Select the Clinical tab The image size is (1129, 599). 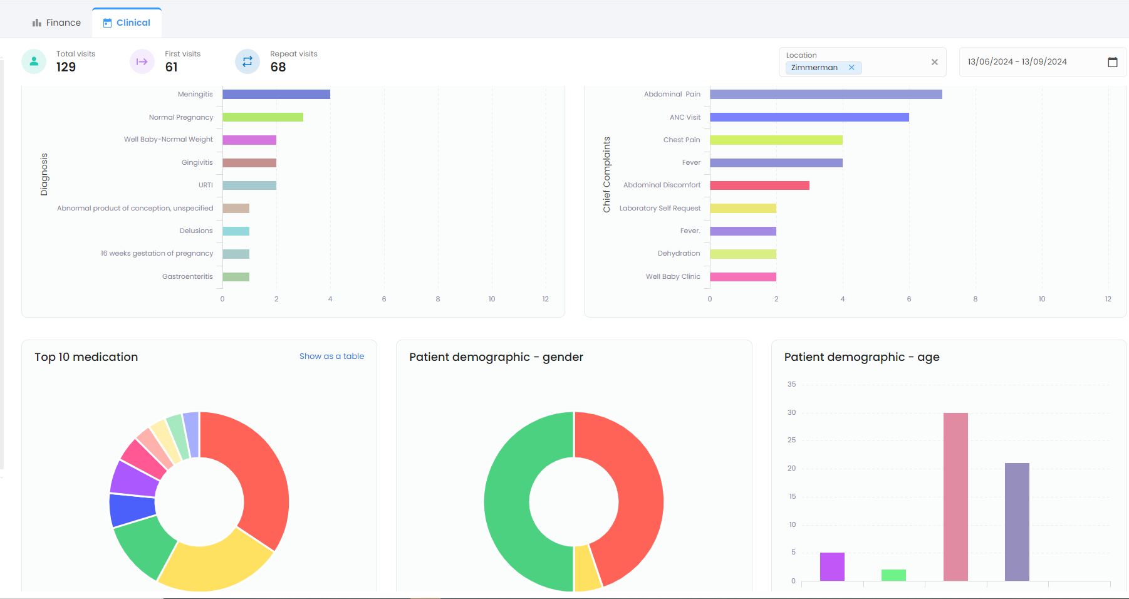133,23
